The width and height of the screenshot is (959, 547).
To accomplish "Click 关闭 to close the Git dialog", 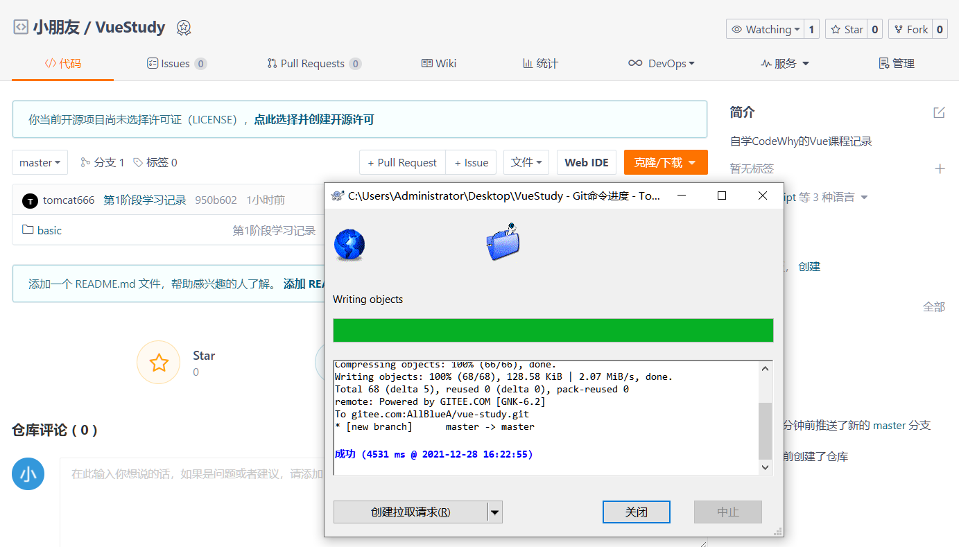I will (x=636, y=512).
